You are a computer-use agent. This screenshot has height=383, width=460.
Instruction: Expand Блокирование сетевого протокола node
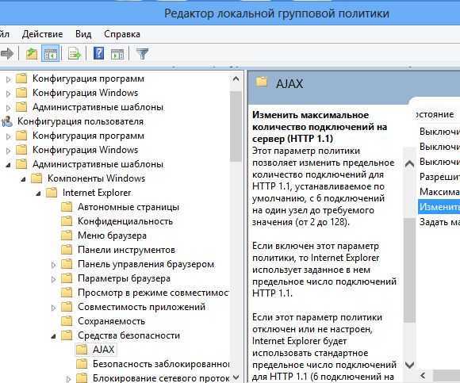[x=68, y=379]
